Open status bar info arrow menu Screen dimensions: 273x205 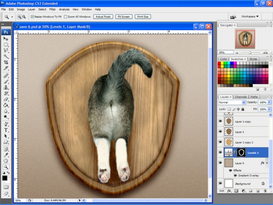(80, 200)
